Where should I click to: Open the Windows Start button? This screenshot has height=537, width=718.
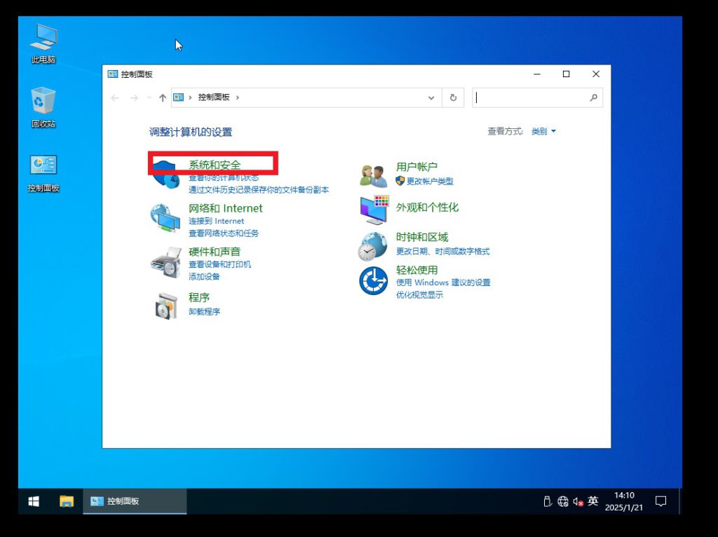pos(34,501)
